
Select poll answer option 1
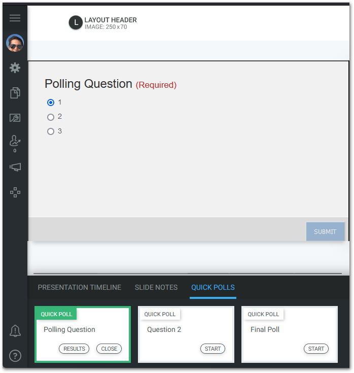point(51,103)
